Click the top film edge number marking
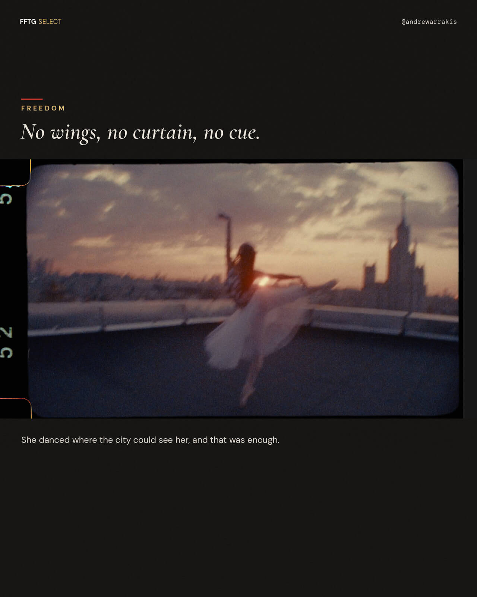 [x=6, y=199]
